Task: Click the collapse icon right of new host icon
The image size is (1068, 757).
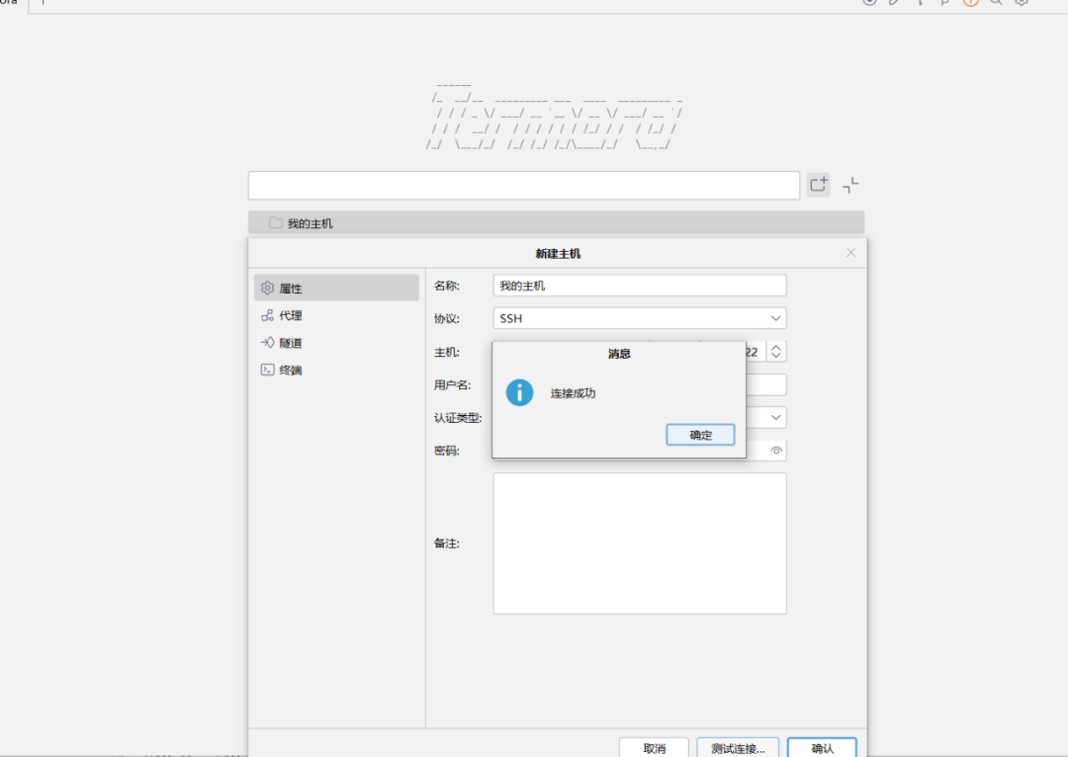Action: point(850,185)
